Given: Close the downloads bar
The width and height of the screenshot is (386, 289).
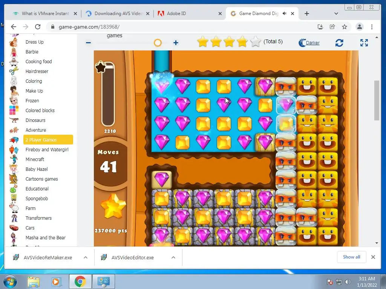Looking at the screenshot, I should pos(373,257).
